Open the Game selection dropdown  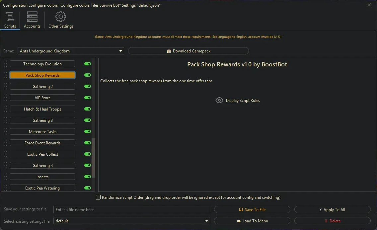(120, 51)
